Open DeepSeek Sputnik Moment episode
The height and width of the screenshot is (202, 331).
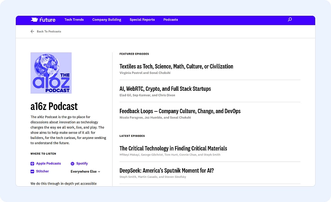point(167,171)
